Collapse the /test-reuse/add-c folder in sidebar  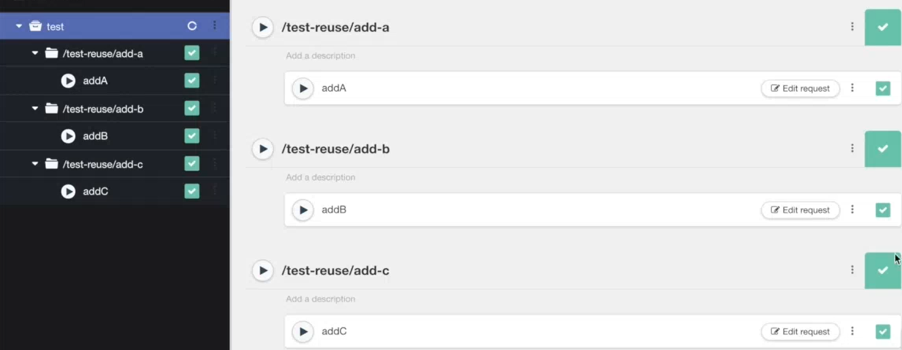pos(35,163)
